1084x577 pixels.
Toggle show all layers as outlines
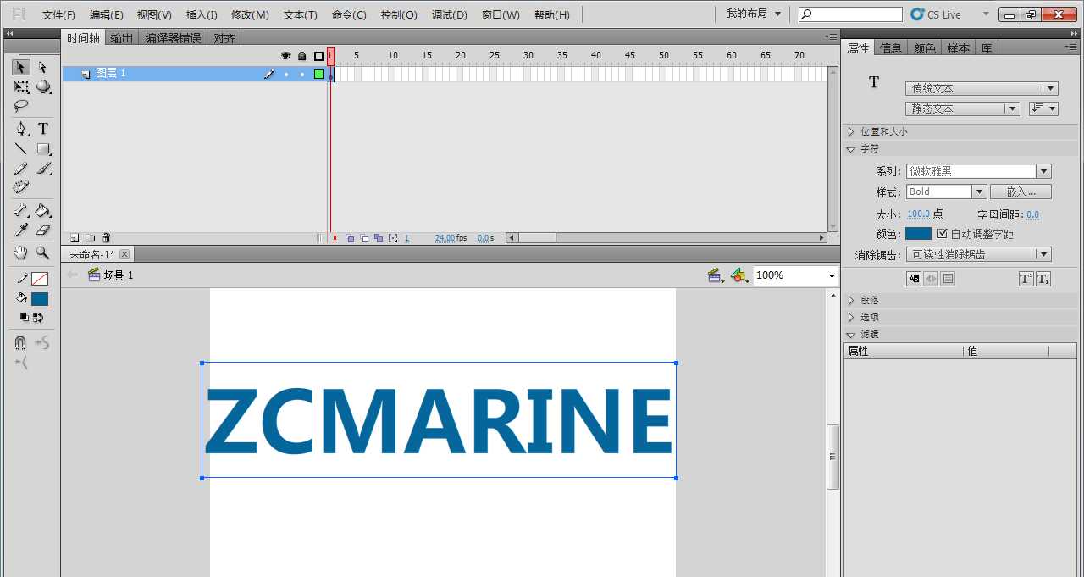318,56
